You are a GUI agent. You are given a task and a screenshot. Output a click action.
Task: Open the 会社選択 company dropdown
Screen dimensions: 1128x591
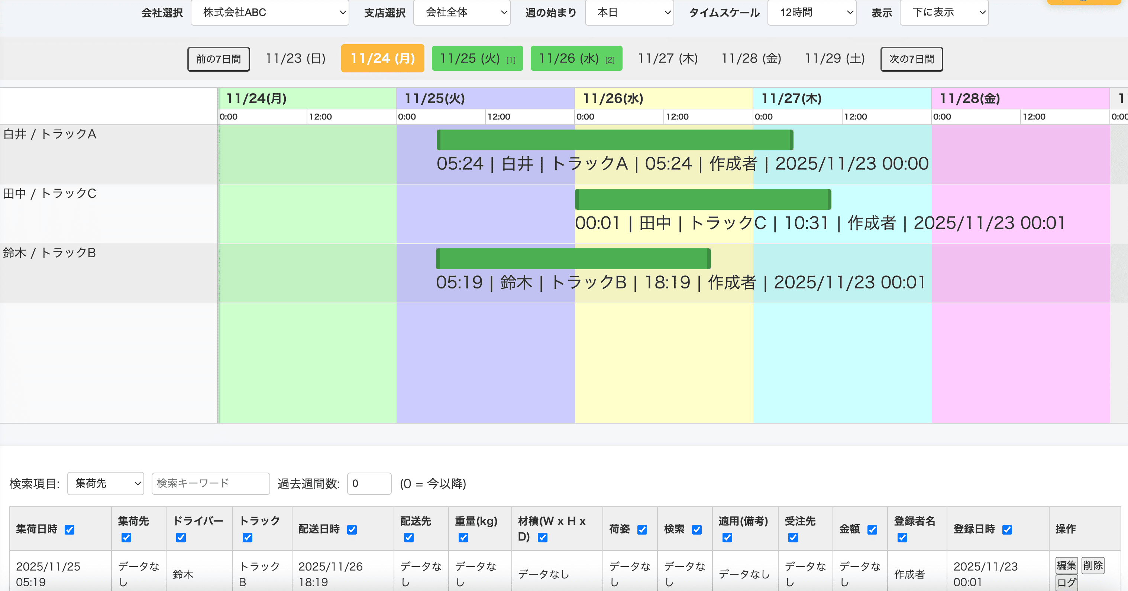point(270,13)
